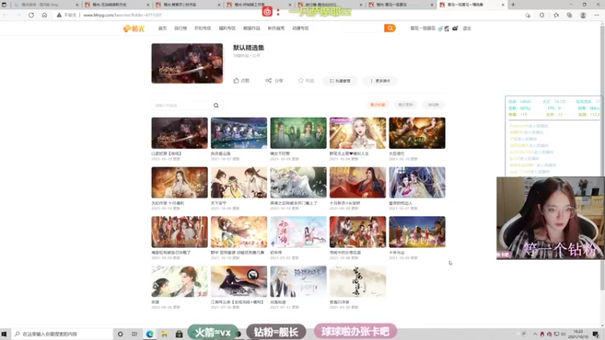Viewport: 605px width, 340px height.
Task: Click the 默认精选集 folder cover image
Action: [x=187, y=63]
